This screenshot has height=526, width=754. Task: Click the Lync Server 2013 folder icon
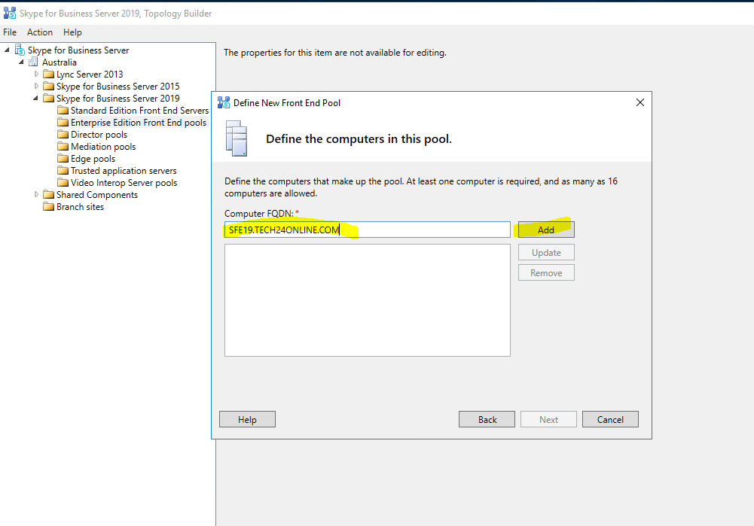[x=48, y=74]
